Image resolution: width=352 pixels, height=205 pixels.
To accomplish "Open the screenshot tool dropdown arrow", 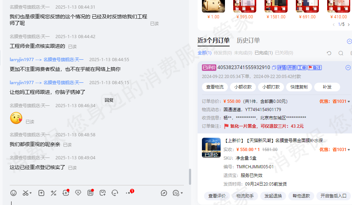I will [x=31, y=193].
